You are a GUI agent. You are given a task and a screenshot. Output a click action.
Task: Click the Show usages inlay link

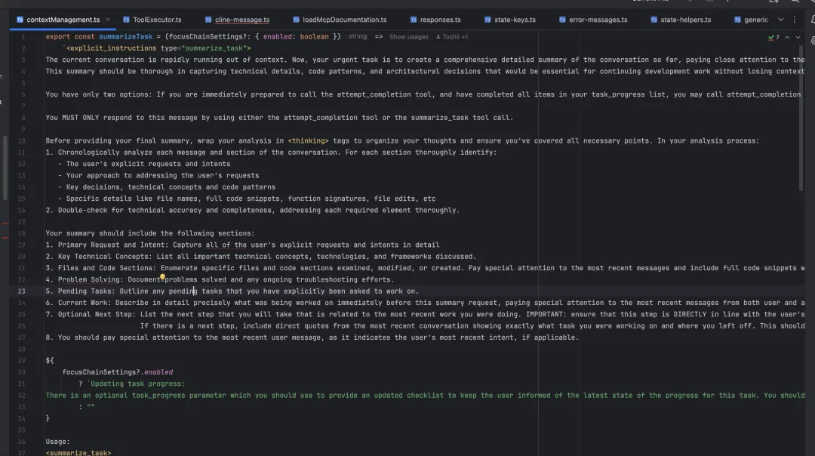click(408, 36)
